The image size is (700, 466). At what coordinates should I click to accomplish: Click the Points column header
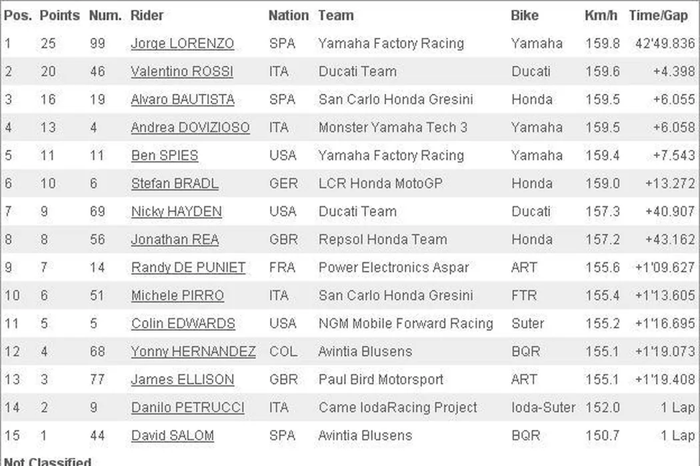click(59, 15)
